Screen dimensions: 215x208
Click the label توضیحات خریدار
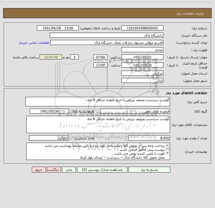[196, 152]
